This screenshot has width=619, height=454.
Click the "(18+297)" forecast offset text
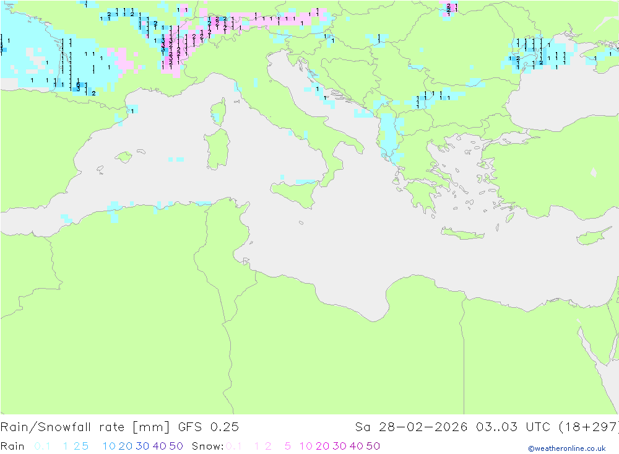click(x=589, y=427)
